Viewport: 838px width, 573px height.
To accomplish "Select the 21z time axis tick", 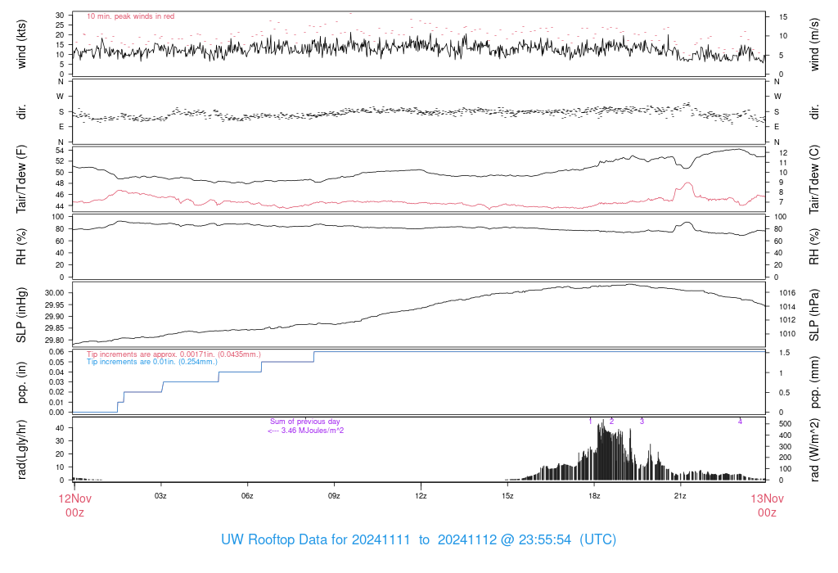I will (680, 496).
